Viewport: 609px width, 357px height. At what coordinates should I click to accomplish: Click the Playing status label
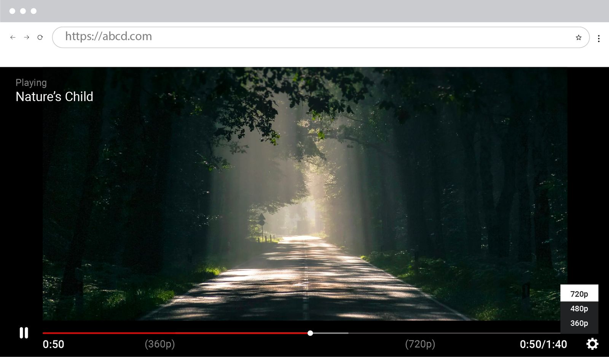click(x=31, y=82)
